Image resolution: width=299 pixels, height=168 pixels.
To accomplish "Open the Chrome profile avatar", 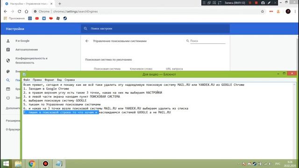I will click(288, 11).
